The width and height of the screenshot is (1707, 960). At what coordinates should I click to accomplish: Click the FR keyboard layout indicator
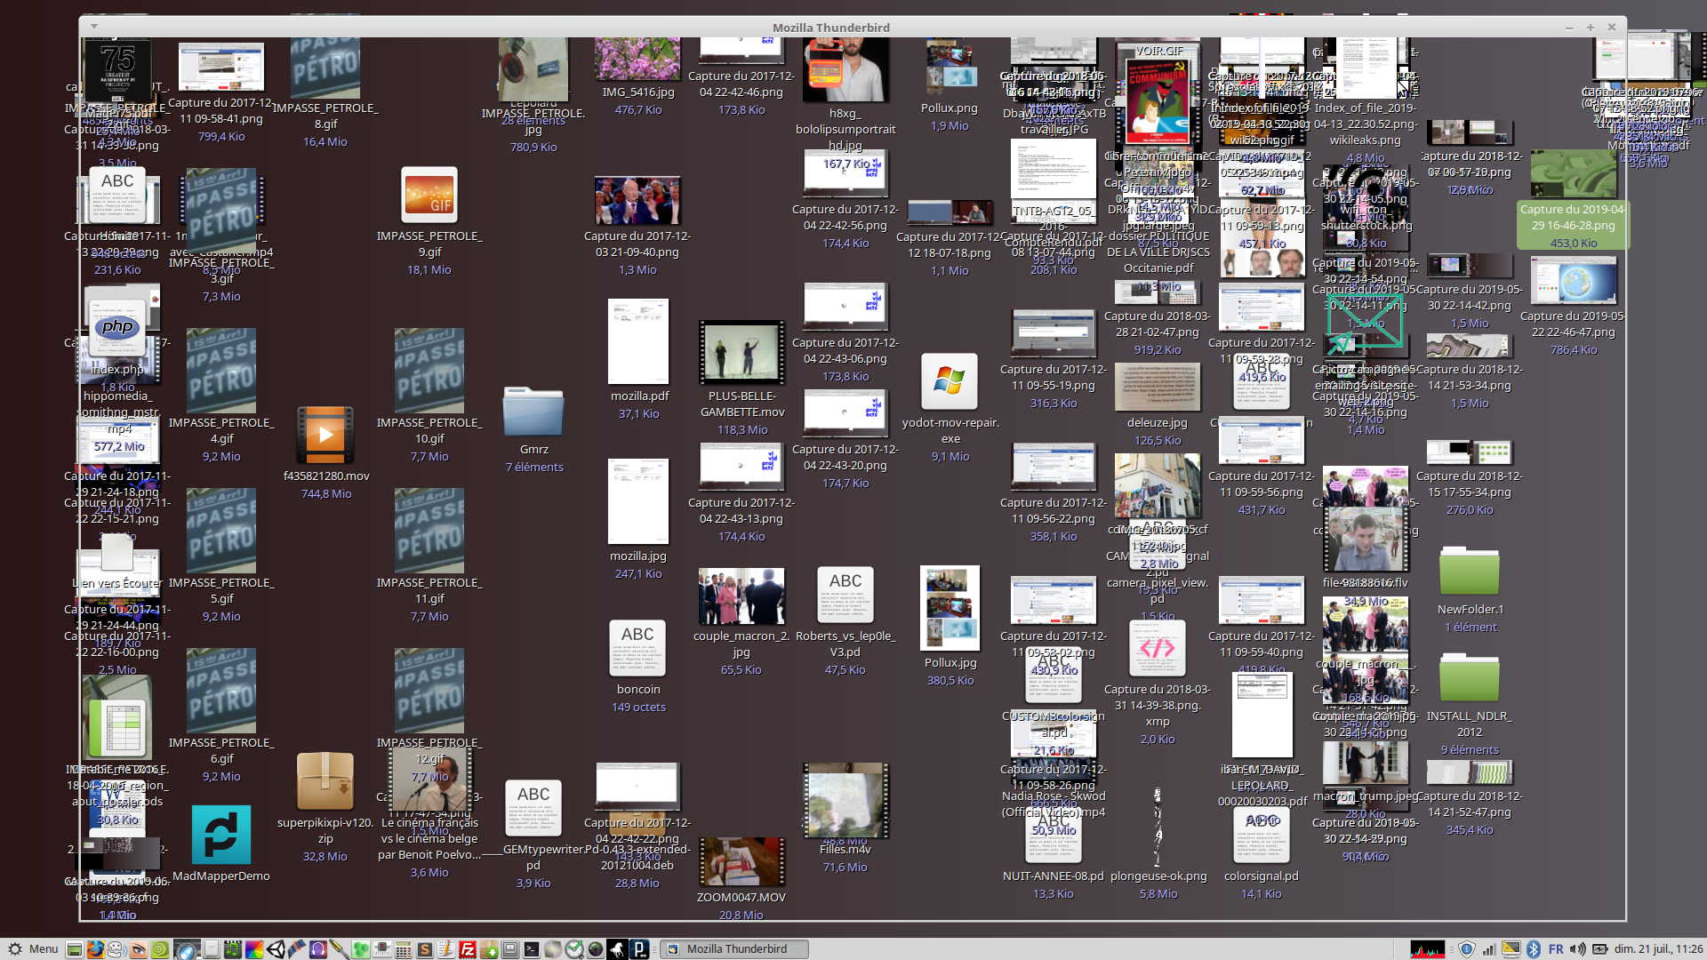pos(1556,949)
